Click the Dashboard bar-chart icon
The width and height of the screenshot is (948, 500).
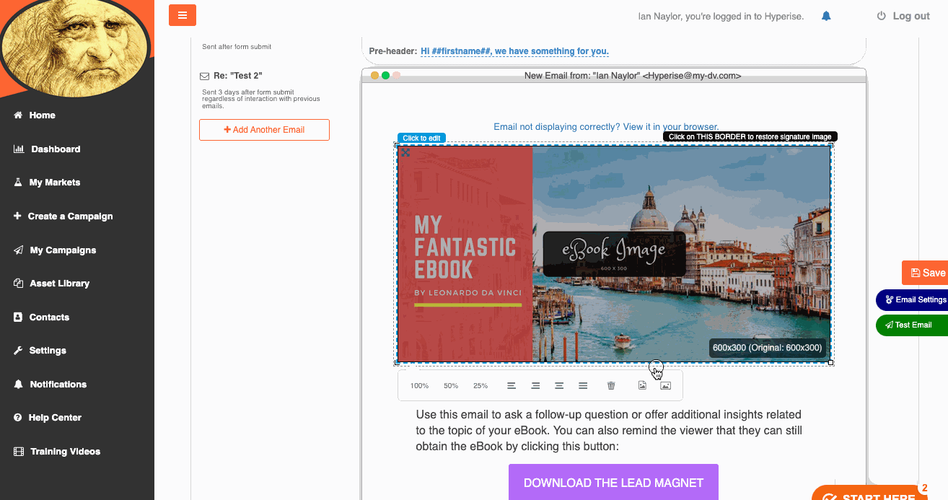[19, 149]
